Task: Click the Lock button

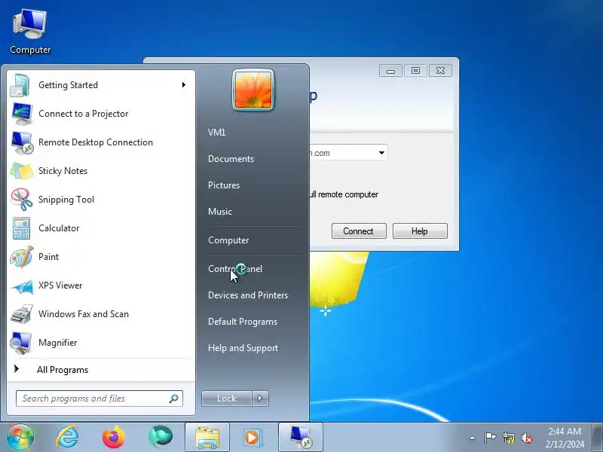Action: click(227, 399)
